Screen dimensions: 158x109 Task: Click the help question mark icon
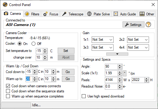click(148, 24)
